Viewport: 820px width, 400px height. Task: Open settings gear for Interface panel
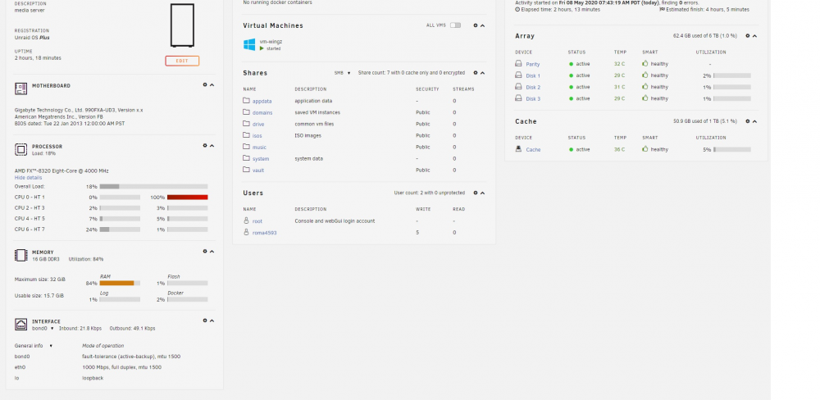point(205,320)
